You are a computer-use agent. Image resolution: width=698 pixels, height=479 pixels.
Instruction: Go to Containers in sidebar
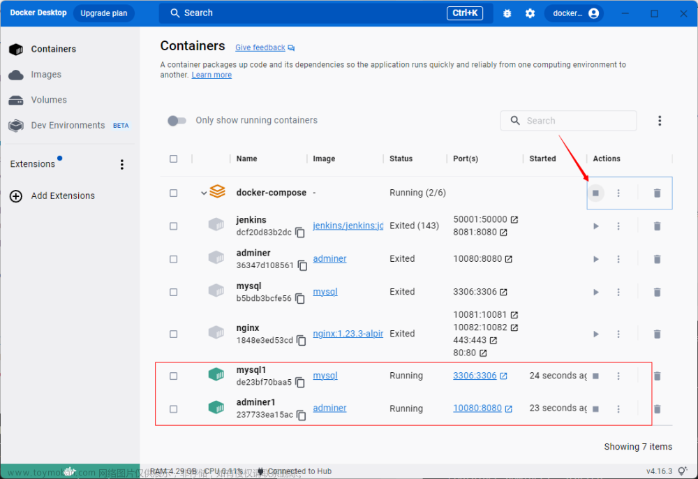click(x=53, y=49)
